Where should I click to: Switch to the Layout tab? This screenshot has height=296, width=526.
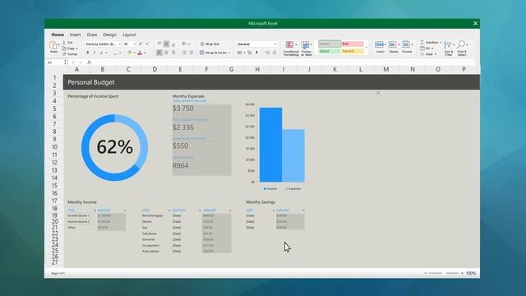tap(129, 35)
